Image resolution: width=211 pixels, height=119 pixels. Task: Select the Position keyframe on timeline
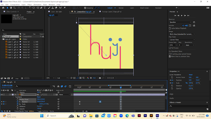pyautogui.click(x=100, y=102)
